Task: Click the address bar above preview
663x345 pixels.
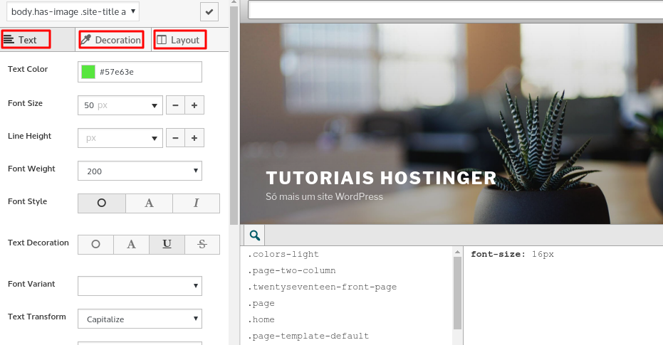Action: 455,9
